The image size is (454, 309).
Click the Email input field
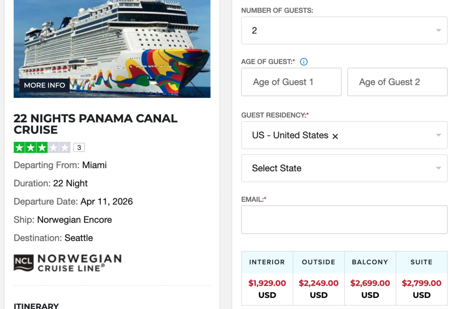(x=344, y=220)
